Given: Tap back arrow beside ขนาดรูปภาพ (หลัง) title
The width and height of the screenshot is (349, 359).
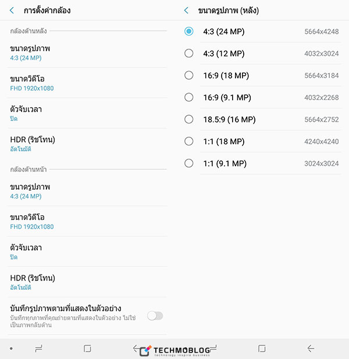Looking at the screenshot, I should point(186,10).
